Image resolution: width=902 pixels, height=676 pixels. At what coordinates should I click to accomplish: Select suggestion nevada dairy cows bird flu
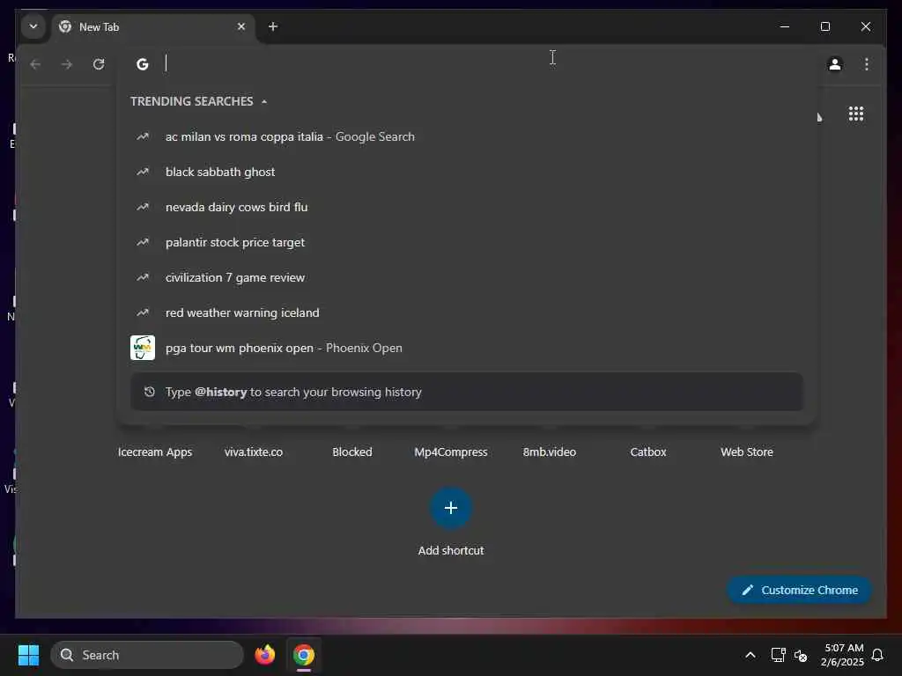click(467, 207)
